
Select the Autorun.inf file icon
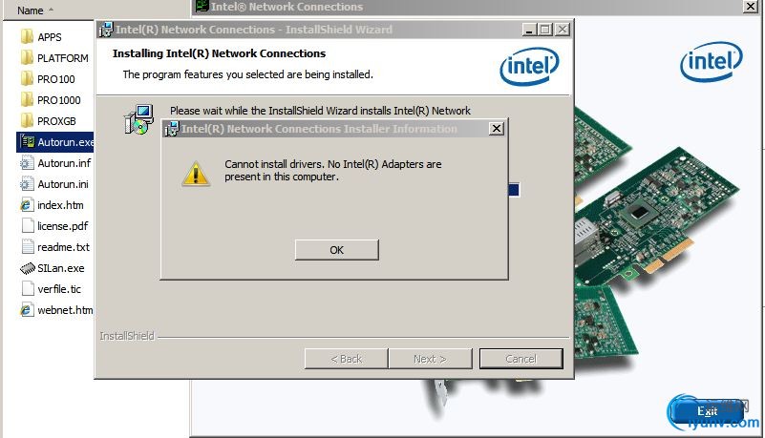(x=27, y=163)
